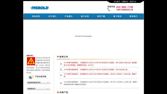
Task: Click 设为首页 link at top
Action: tap(117, 2)
